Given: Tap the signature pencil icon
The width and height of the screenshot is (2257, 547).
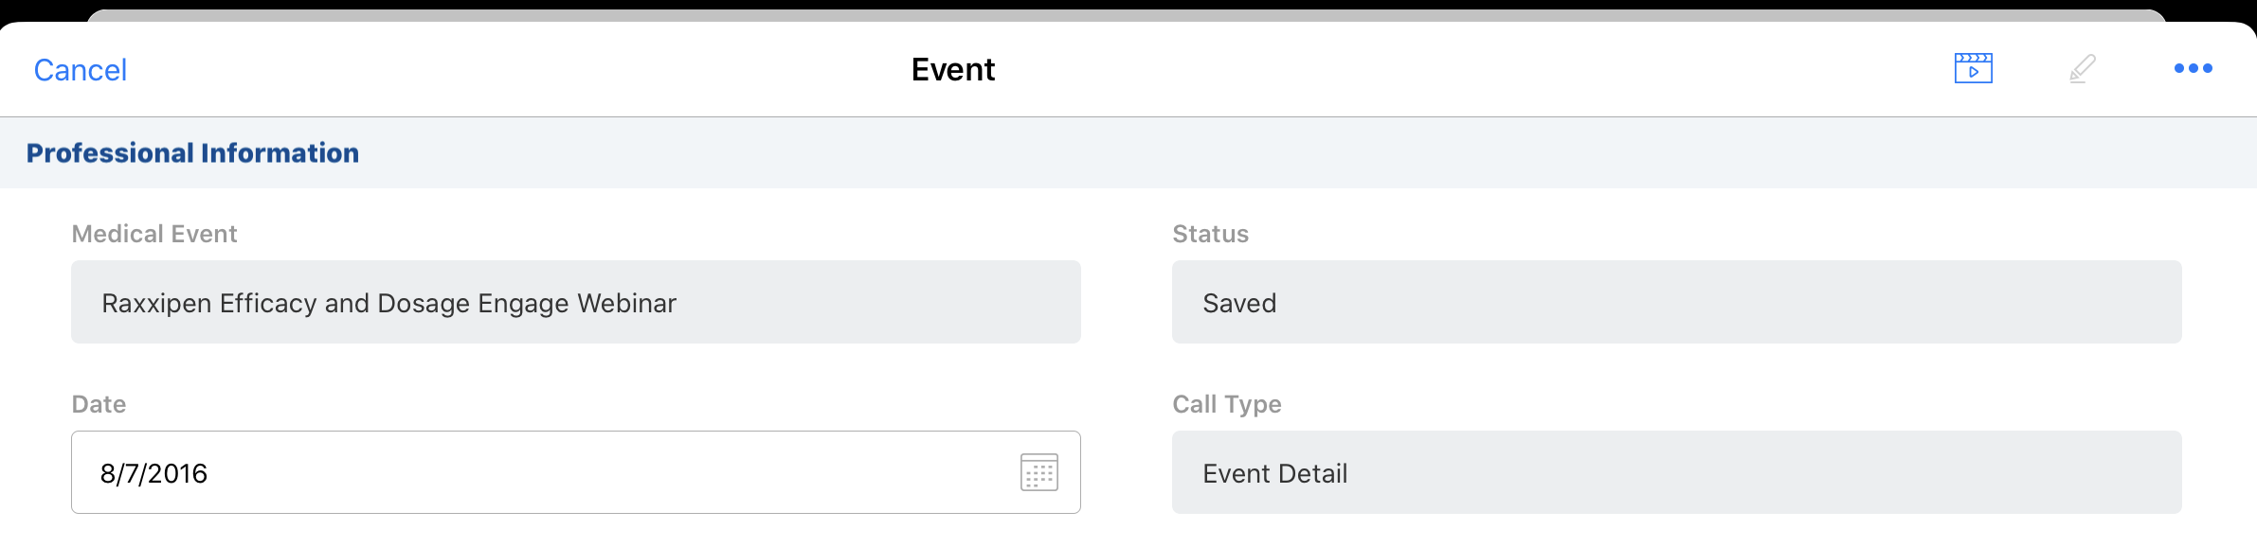Looking at the screenshot, I should tap(2082, 68).
